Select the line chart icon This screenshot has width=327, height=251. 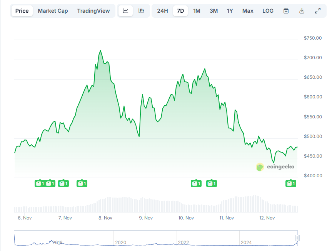click(125, 11)
